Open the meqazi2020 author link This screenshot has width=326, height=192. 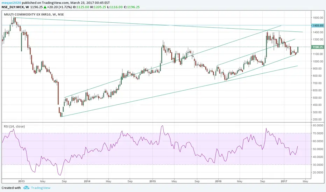(11, 3)
